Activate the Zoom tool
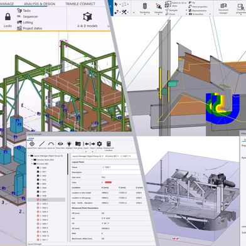 tap(170, 14)
